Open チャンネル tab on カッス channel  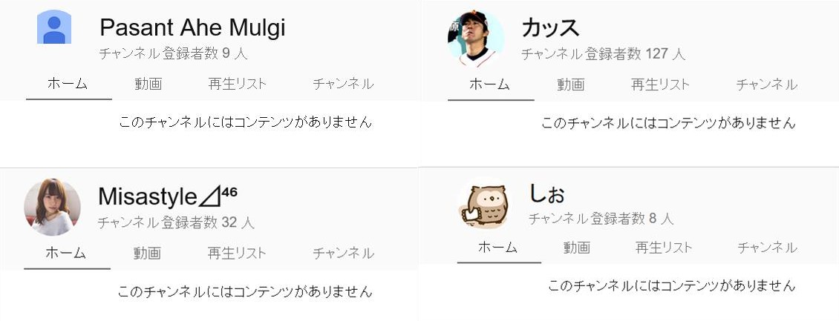point(766,85)
